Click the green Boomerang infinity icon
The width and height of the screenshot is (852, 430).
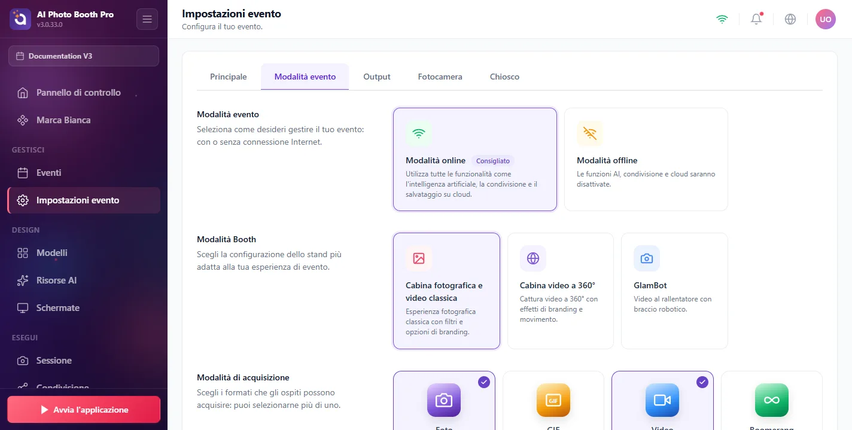[772, 400]
